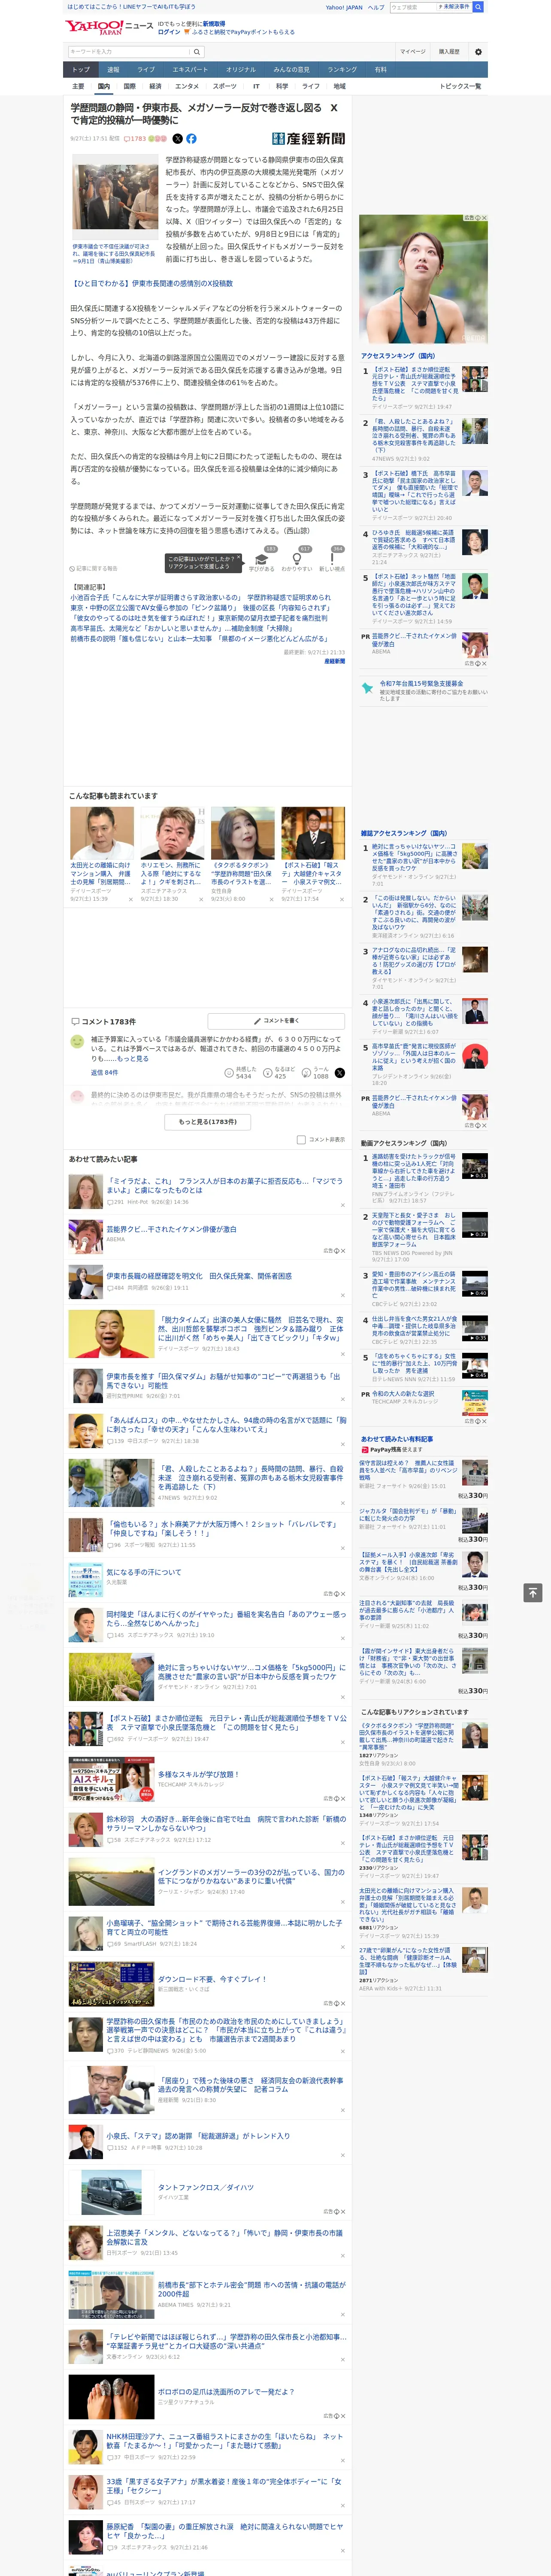This screenshot has height=2576, width=551.
Task: Click the 産経新聞 publisher logo
Action: click(x=308, y=139)
